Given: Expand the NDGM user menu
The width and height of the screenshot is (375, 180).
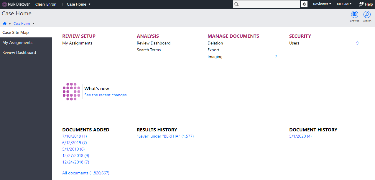Looking at the screenshot, I should pos(344,4).
